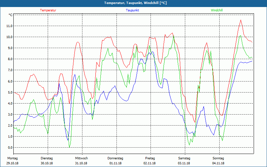Click the red Temperatur legend label
Screen dimensions: 267x167
[48, 10]
